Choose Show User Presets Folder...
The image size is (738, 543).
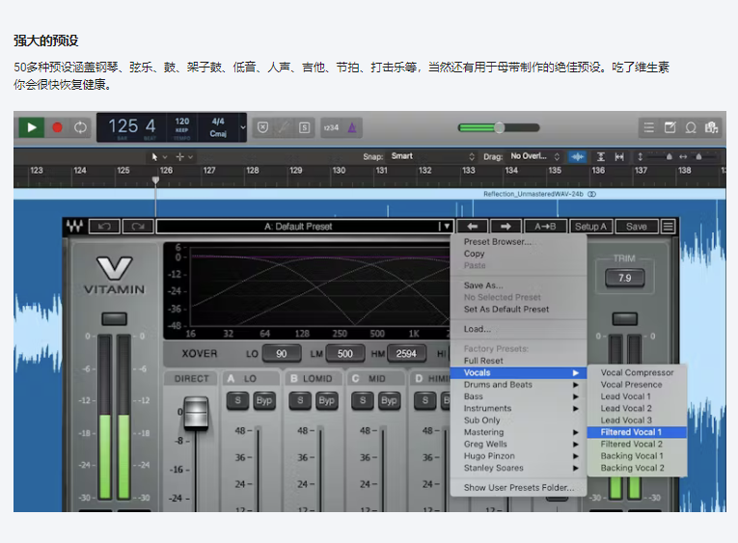click(x=518, y=488)
